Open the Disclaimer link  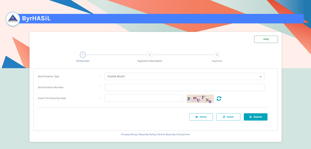(183, 134)
